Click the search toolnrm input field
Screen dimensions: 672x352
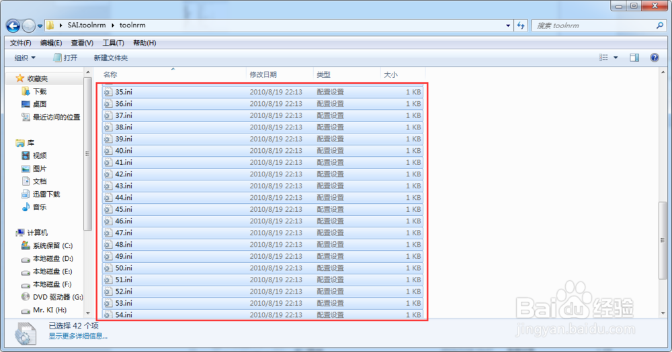pos(593,25)
